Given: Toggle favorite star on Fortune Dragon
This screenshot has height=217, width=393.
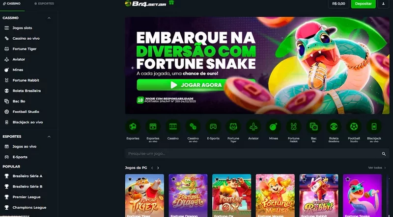Looking at the screenshot, I should (x=173, y=179).
